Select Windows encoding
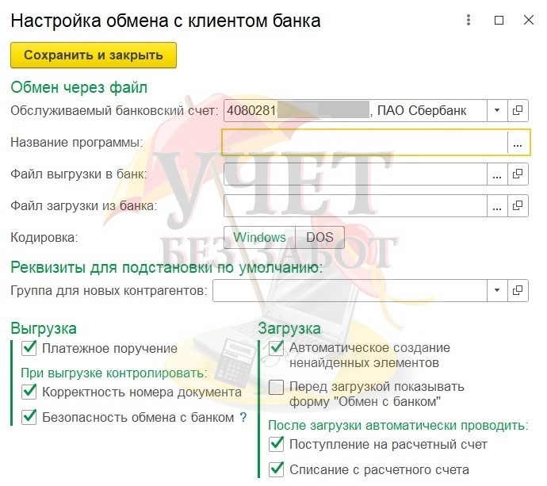Image resolution: width=547 pixels, height=486 pixels. 259,238
